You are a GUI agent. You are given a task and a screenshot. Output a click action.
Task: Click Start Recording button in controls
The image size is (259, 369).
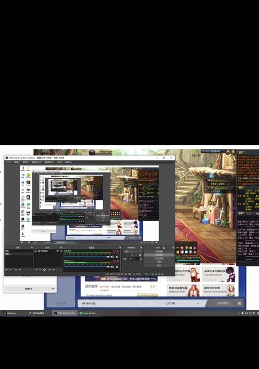[159, 255]
